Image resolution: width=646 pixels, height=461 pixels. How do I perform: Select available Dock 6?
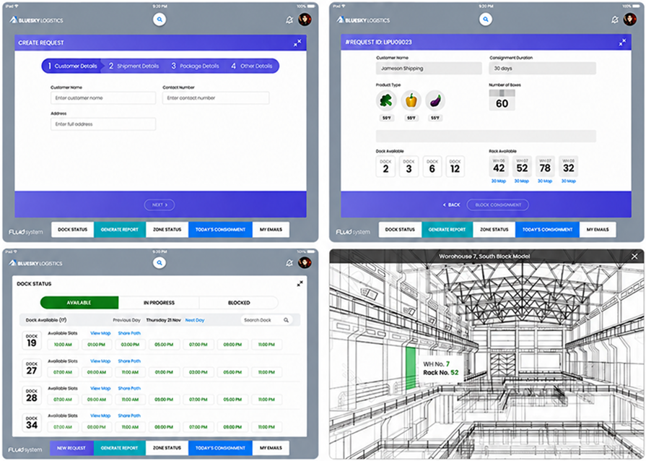pos(432,167)
